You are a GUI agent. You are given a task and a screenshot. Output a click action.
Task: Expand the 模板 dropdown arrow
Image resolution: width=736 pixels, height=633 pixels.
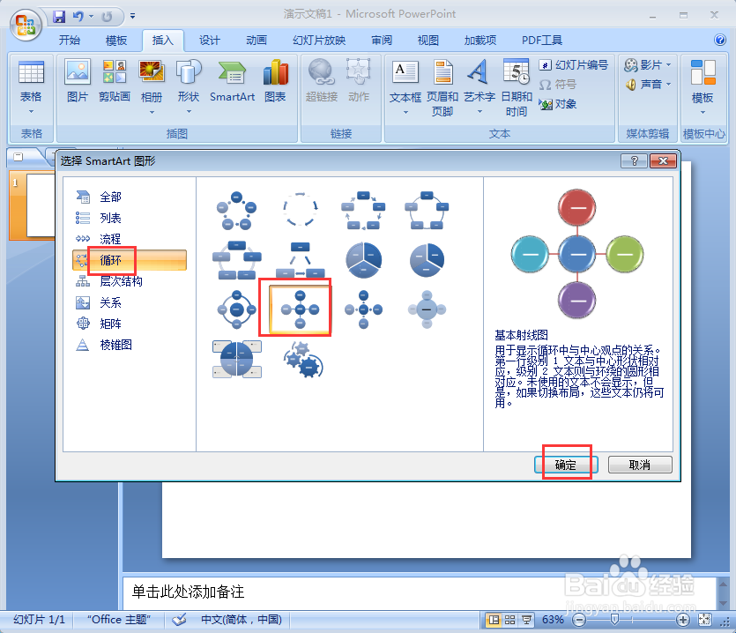pyautogui.click(x=703, y=112)
